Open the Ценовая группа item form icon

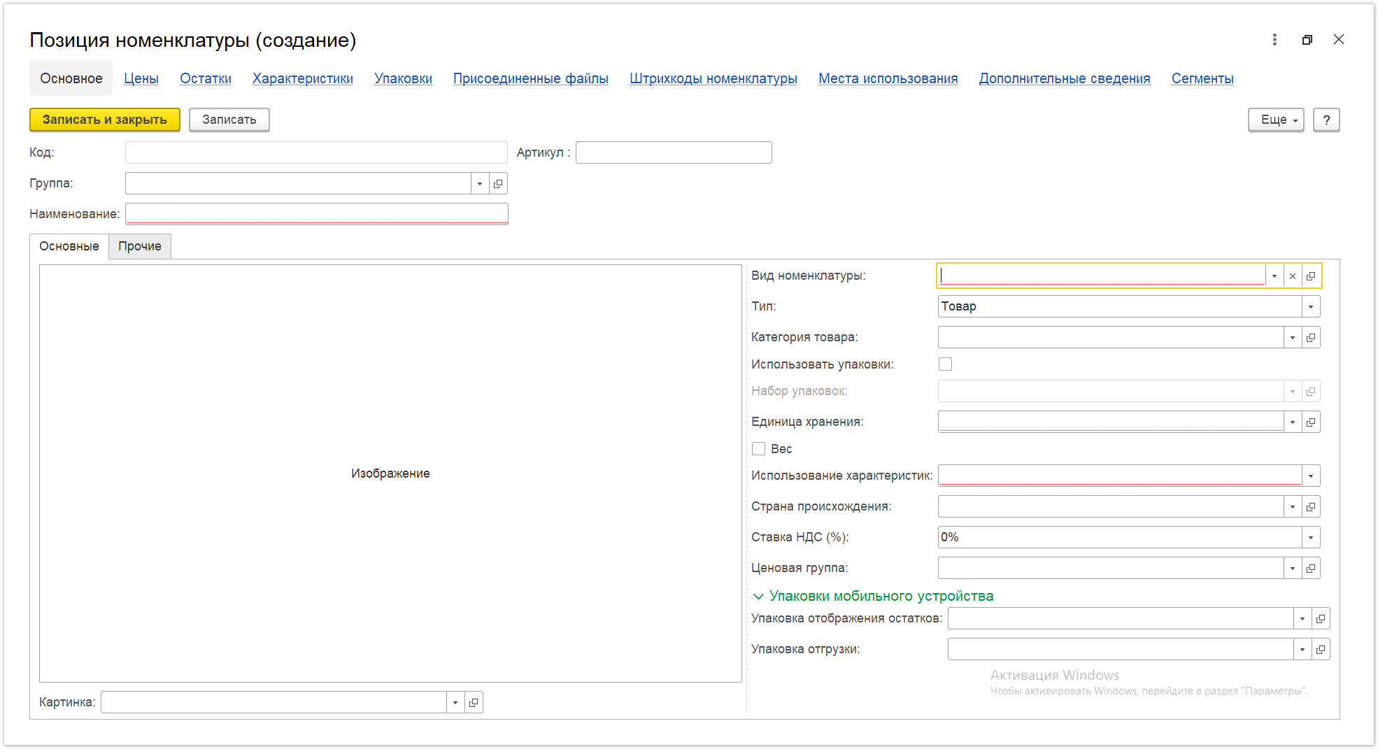pyautogui.click(x=1311, y=569)
